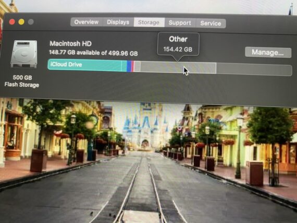Screen dimensions: 297x223
Task: Open the Displays tab
Action: pos(118,22)
